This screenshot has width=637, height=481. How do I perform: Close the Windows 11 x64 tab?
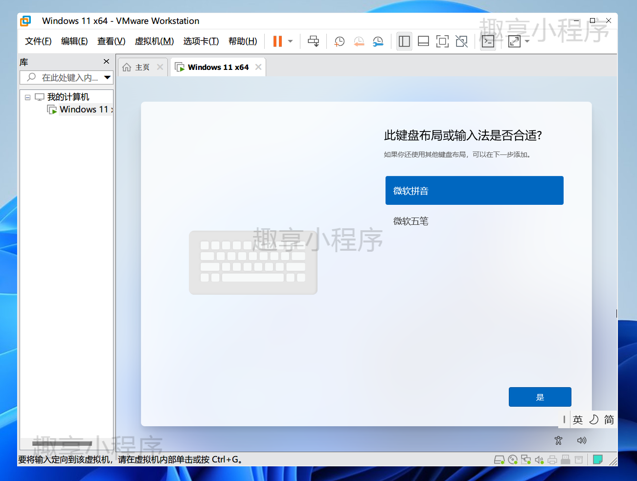258,67
